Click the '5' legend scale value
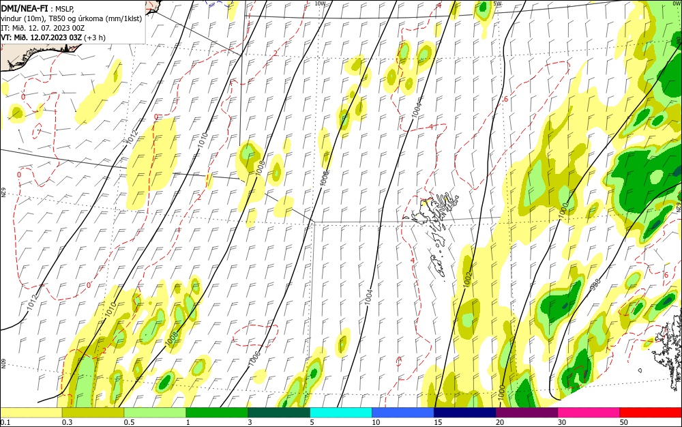Image resolution: width=682 pixels, height=427 pixels. coord(312,423)
